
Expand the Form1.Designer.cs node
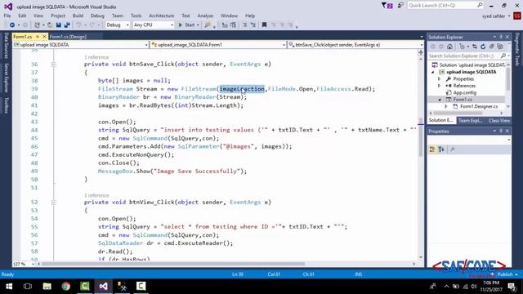pyautogui.click(x=446, y=106)
